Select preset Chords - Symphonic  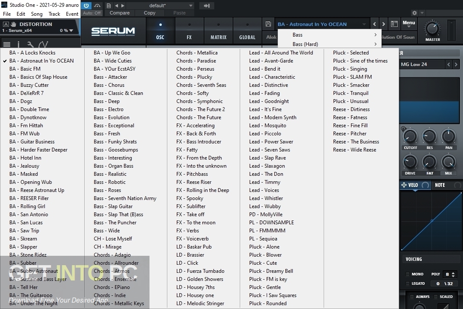[x=200, y=101]
